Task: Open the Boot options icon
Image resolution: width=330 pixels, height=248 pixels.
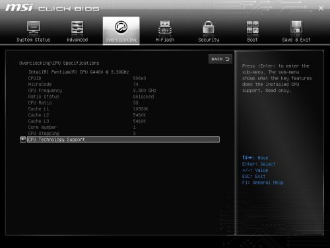Action: 252,28
